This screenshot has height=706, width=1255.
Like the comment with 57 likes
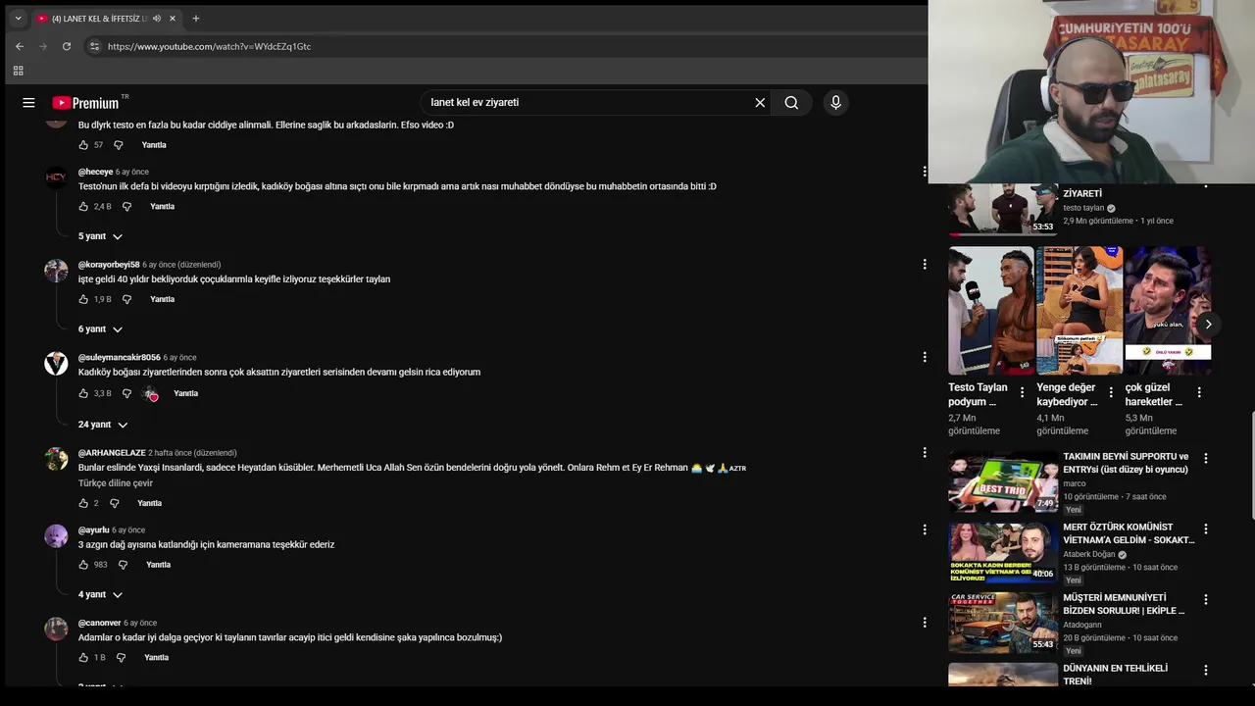click(83, 145)
